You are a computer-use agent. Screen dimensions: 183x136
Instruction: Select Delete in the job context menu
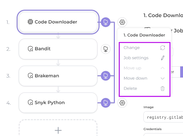130,89
